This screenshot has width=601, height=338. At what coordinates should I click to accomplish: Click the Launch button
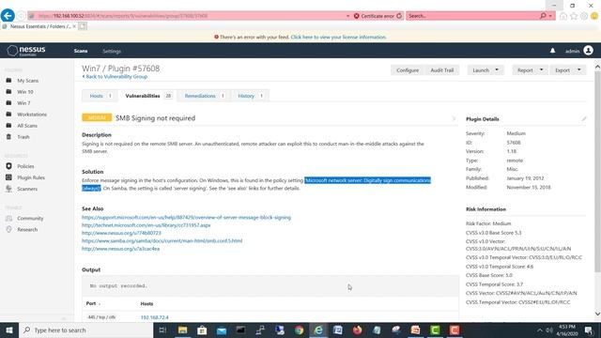481,70
